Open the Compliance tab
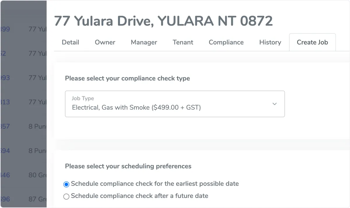Screen dimensions: 350x208 click(226, 42)
